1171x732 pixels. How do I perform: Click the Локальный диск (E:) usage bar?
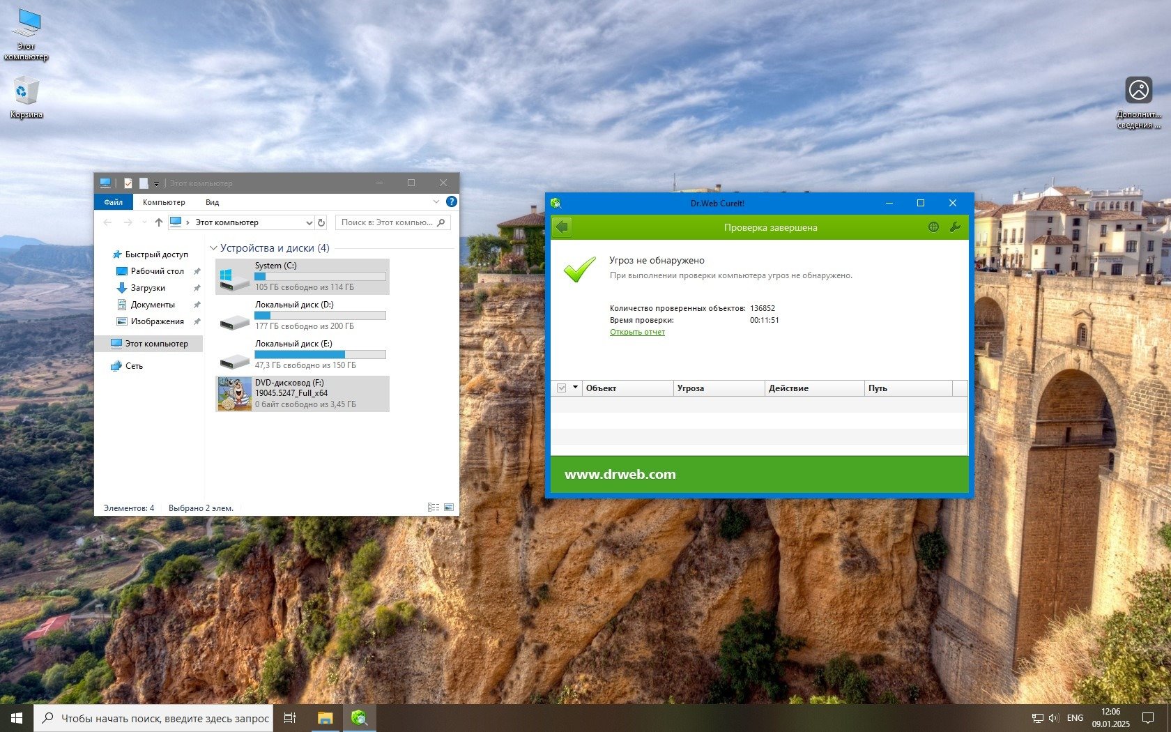pyautogui.click(x=320, y=355)
